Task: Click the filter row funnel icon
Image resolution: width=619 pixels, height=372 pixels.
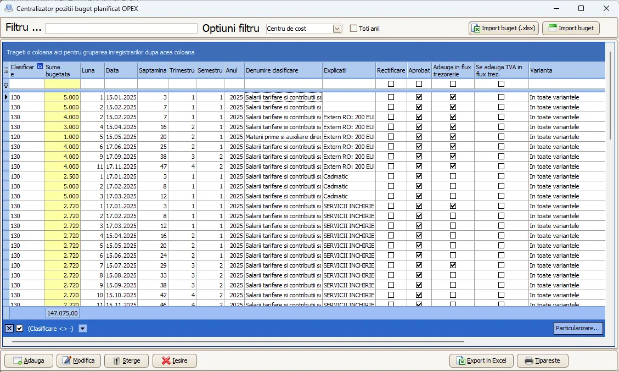Action: 6,85
